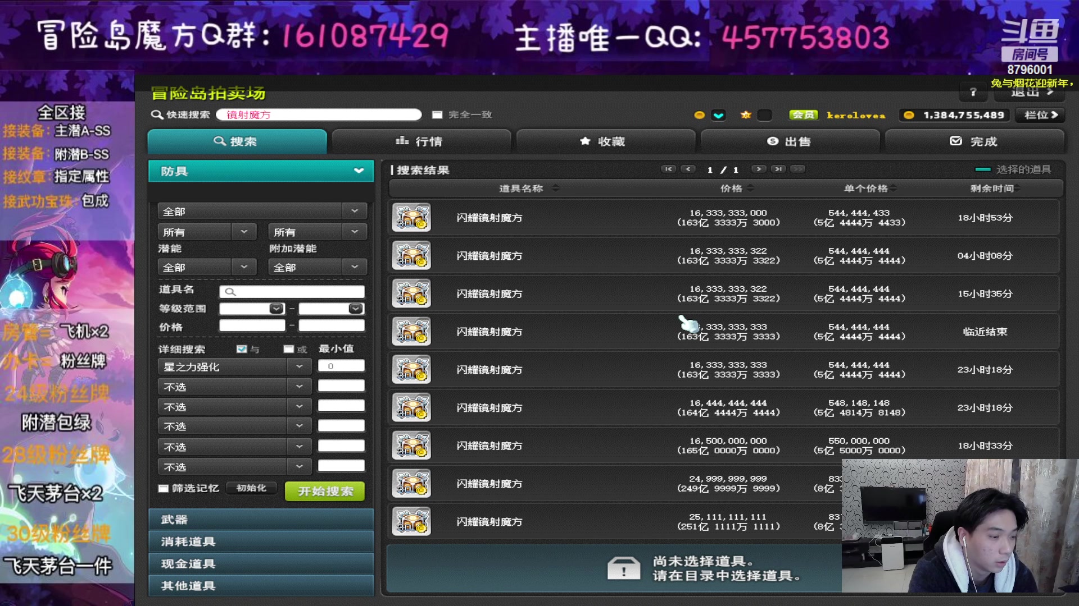Expand the 其他道具 category
The width and height of the screenshot is (1079, 606).
(x=261, y=585)
